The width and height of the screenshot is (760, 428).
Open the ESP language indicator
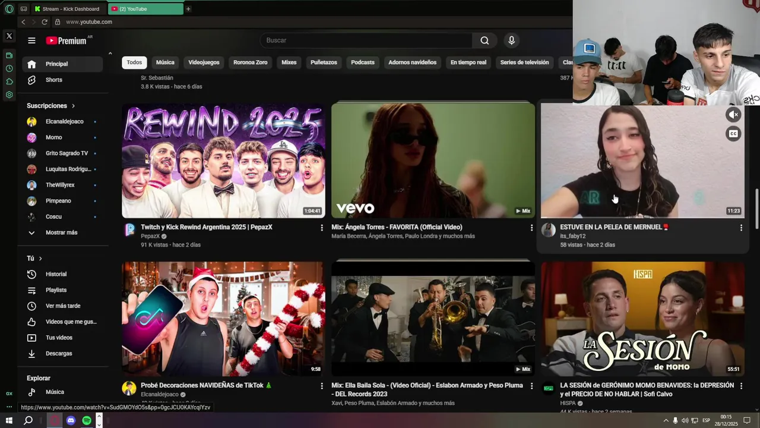click(706, 420)
